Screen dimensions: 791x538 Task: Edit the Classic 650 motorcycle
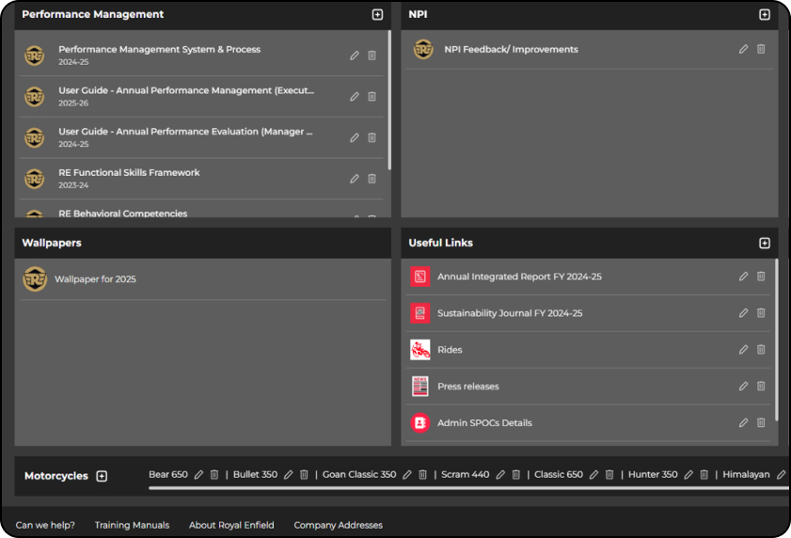pyautogui.click(x=593, y=475)
